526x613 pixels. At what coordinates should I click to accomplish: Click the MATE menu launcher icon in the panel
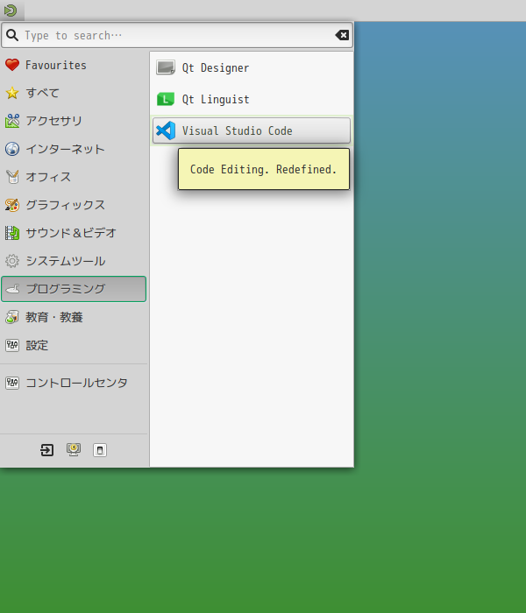tap(11, 11)
